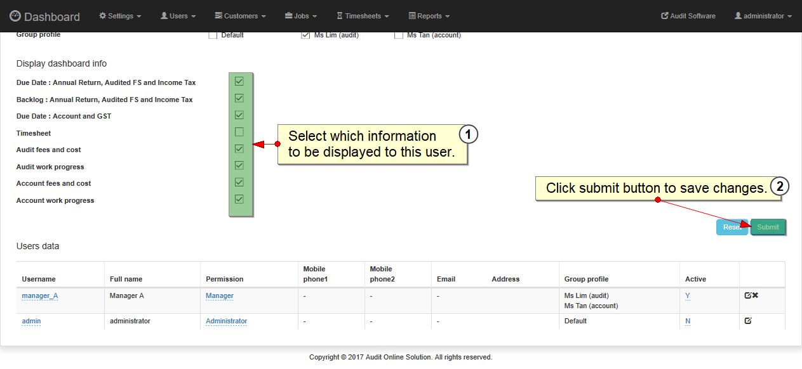802x369 pixels.
Task: Click the edit icon for manager_A row
Action: point(748,295)
